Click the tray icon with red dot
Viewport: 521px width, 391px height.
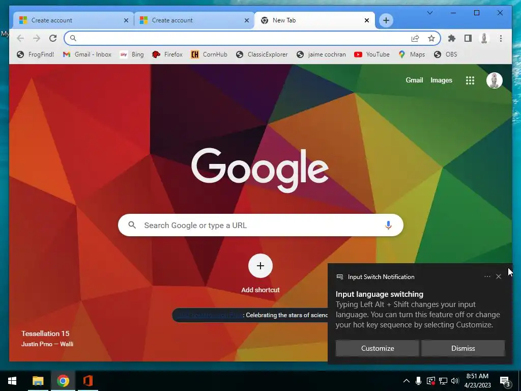click(x=430, y=381)
